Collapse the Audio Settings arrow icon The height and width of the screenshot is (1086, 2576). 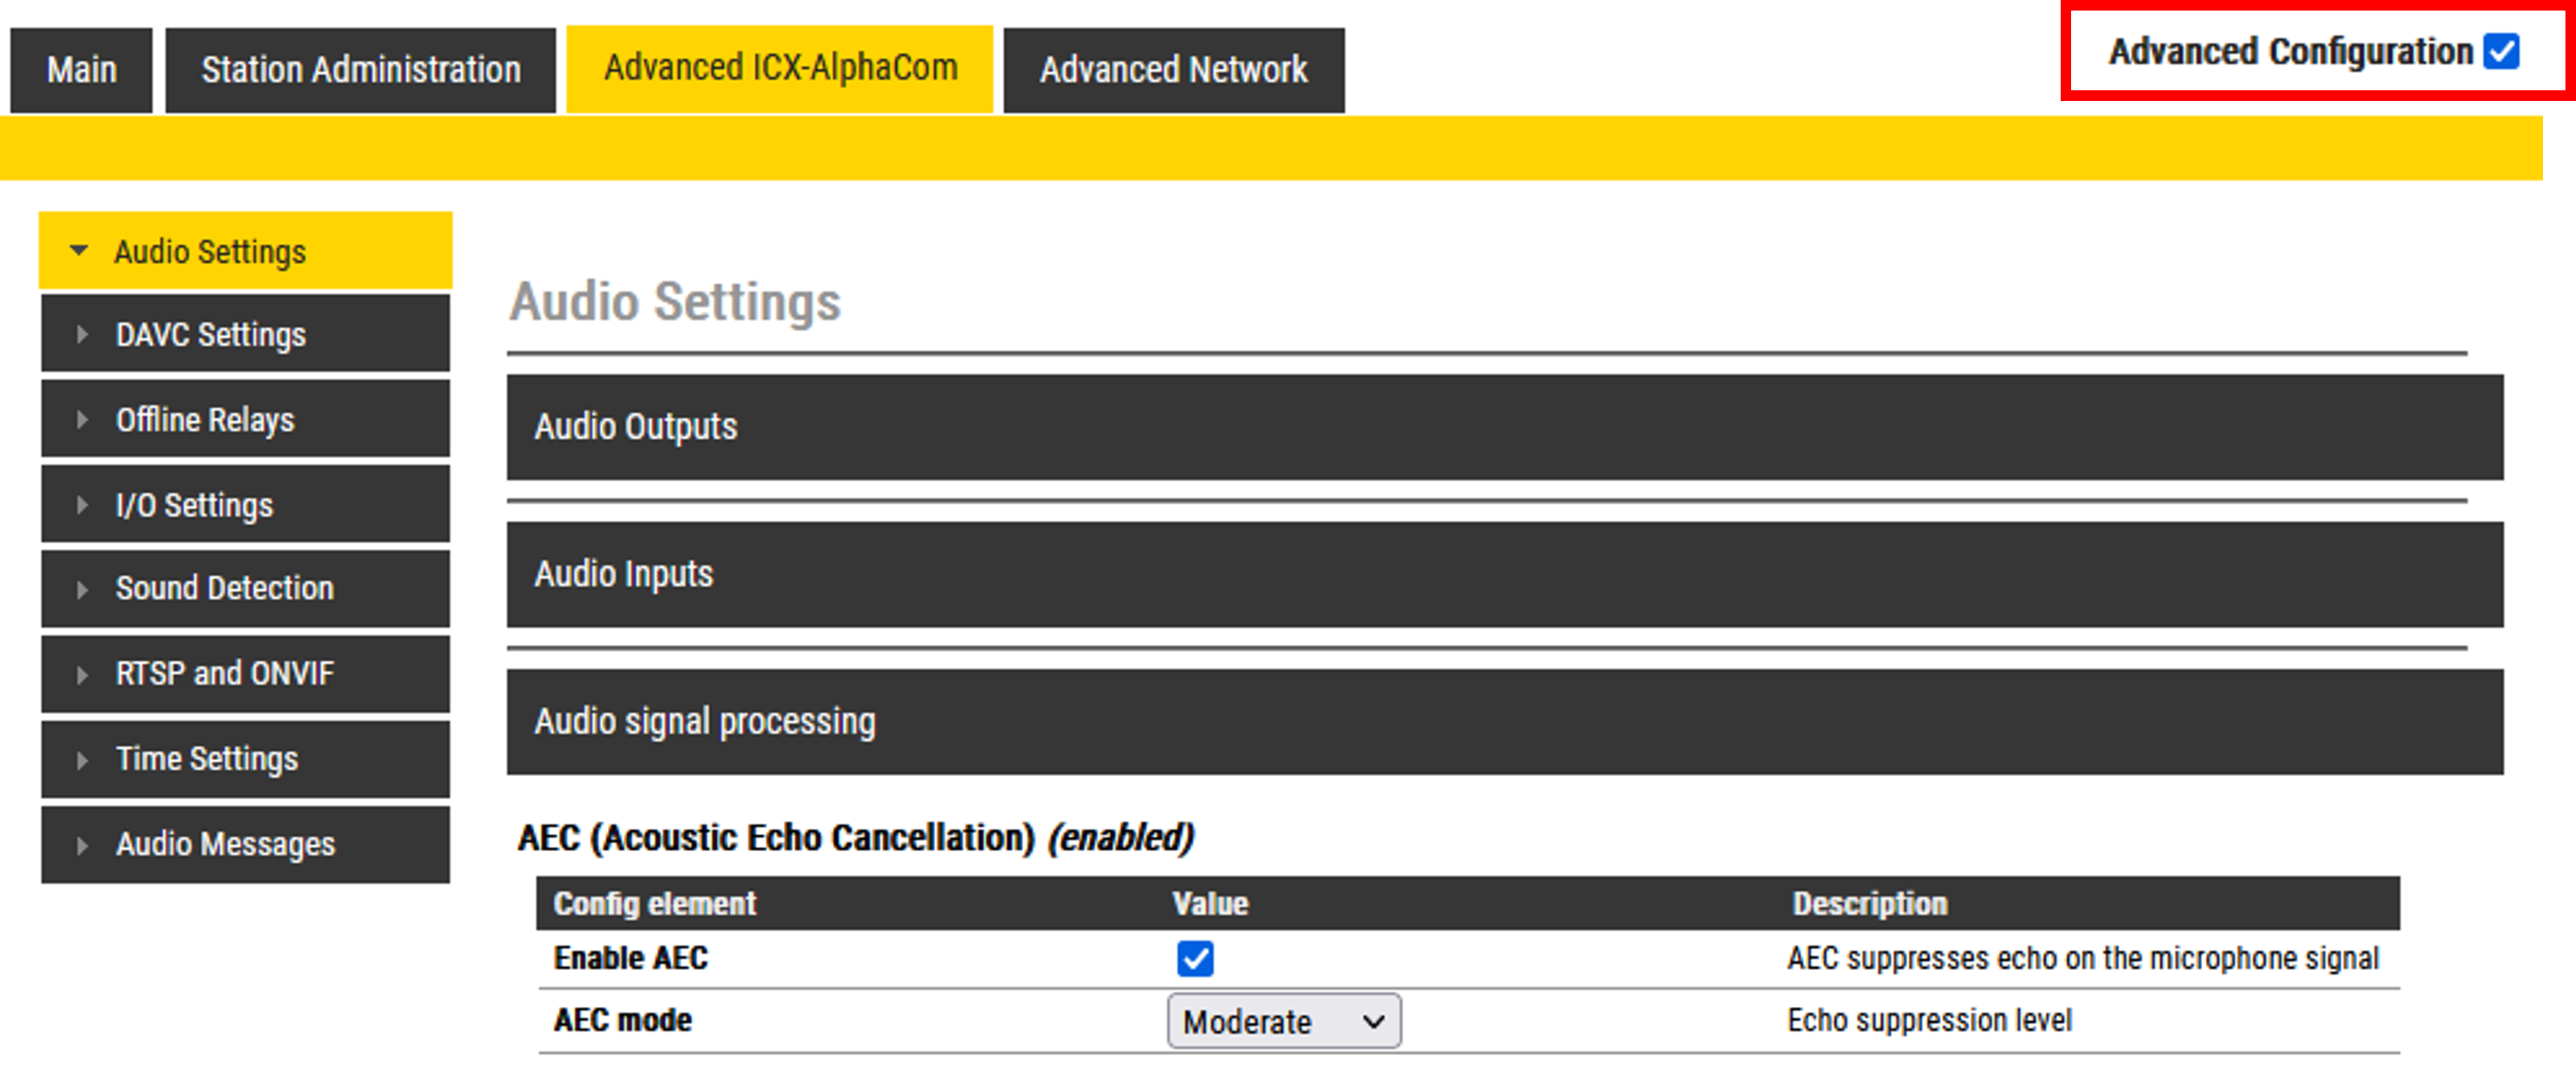[79, 251]
